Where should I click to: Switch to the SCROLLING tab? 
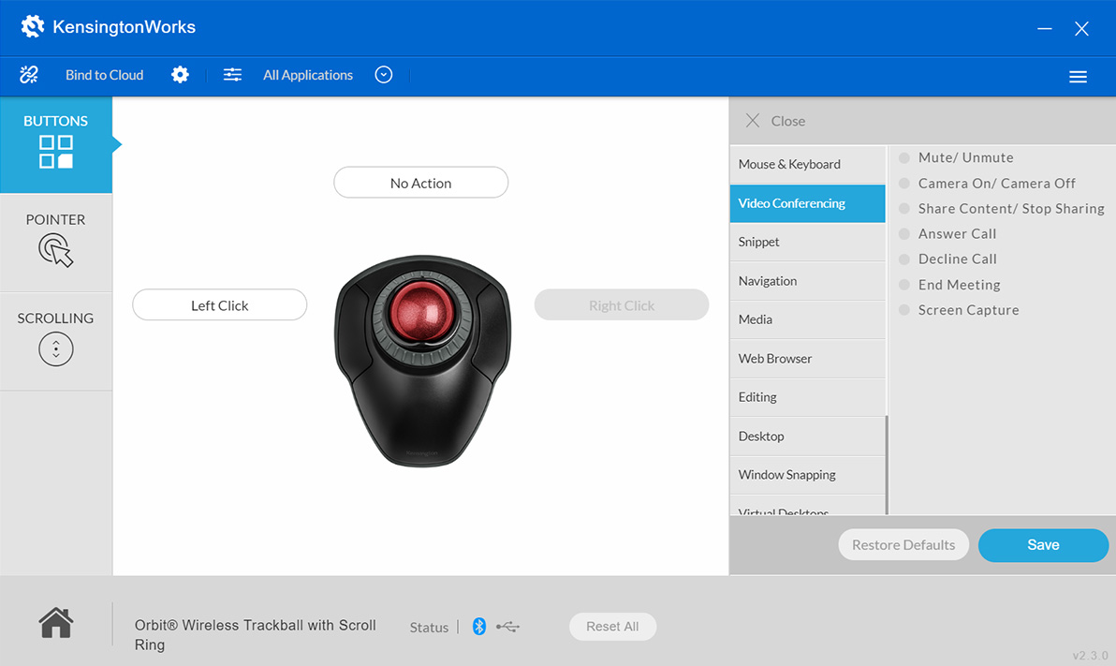tap(55, 340)
